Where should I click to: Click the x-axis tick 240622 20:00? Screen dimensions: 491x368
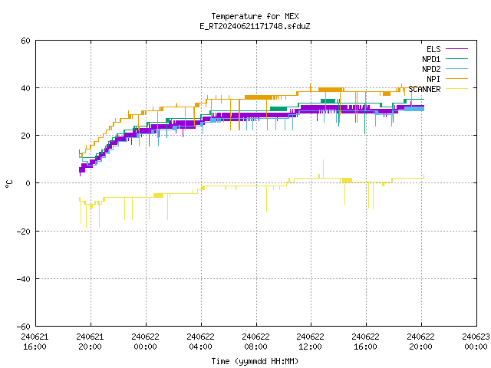420,342
